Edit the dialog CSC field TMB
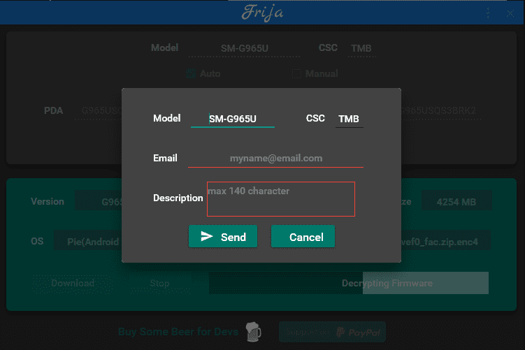This screenshot has width=525, height=350. tap(350, 119)
